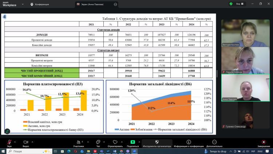Open the Участники participants panel

(x=79, y=143)
